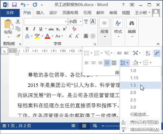Apply paragraph shading paint bucket

tap(135, 63)
